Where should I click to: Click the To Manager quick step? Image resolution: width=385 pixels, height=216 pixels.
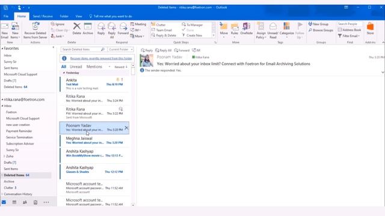point(192,25)
